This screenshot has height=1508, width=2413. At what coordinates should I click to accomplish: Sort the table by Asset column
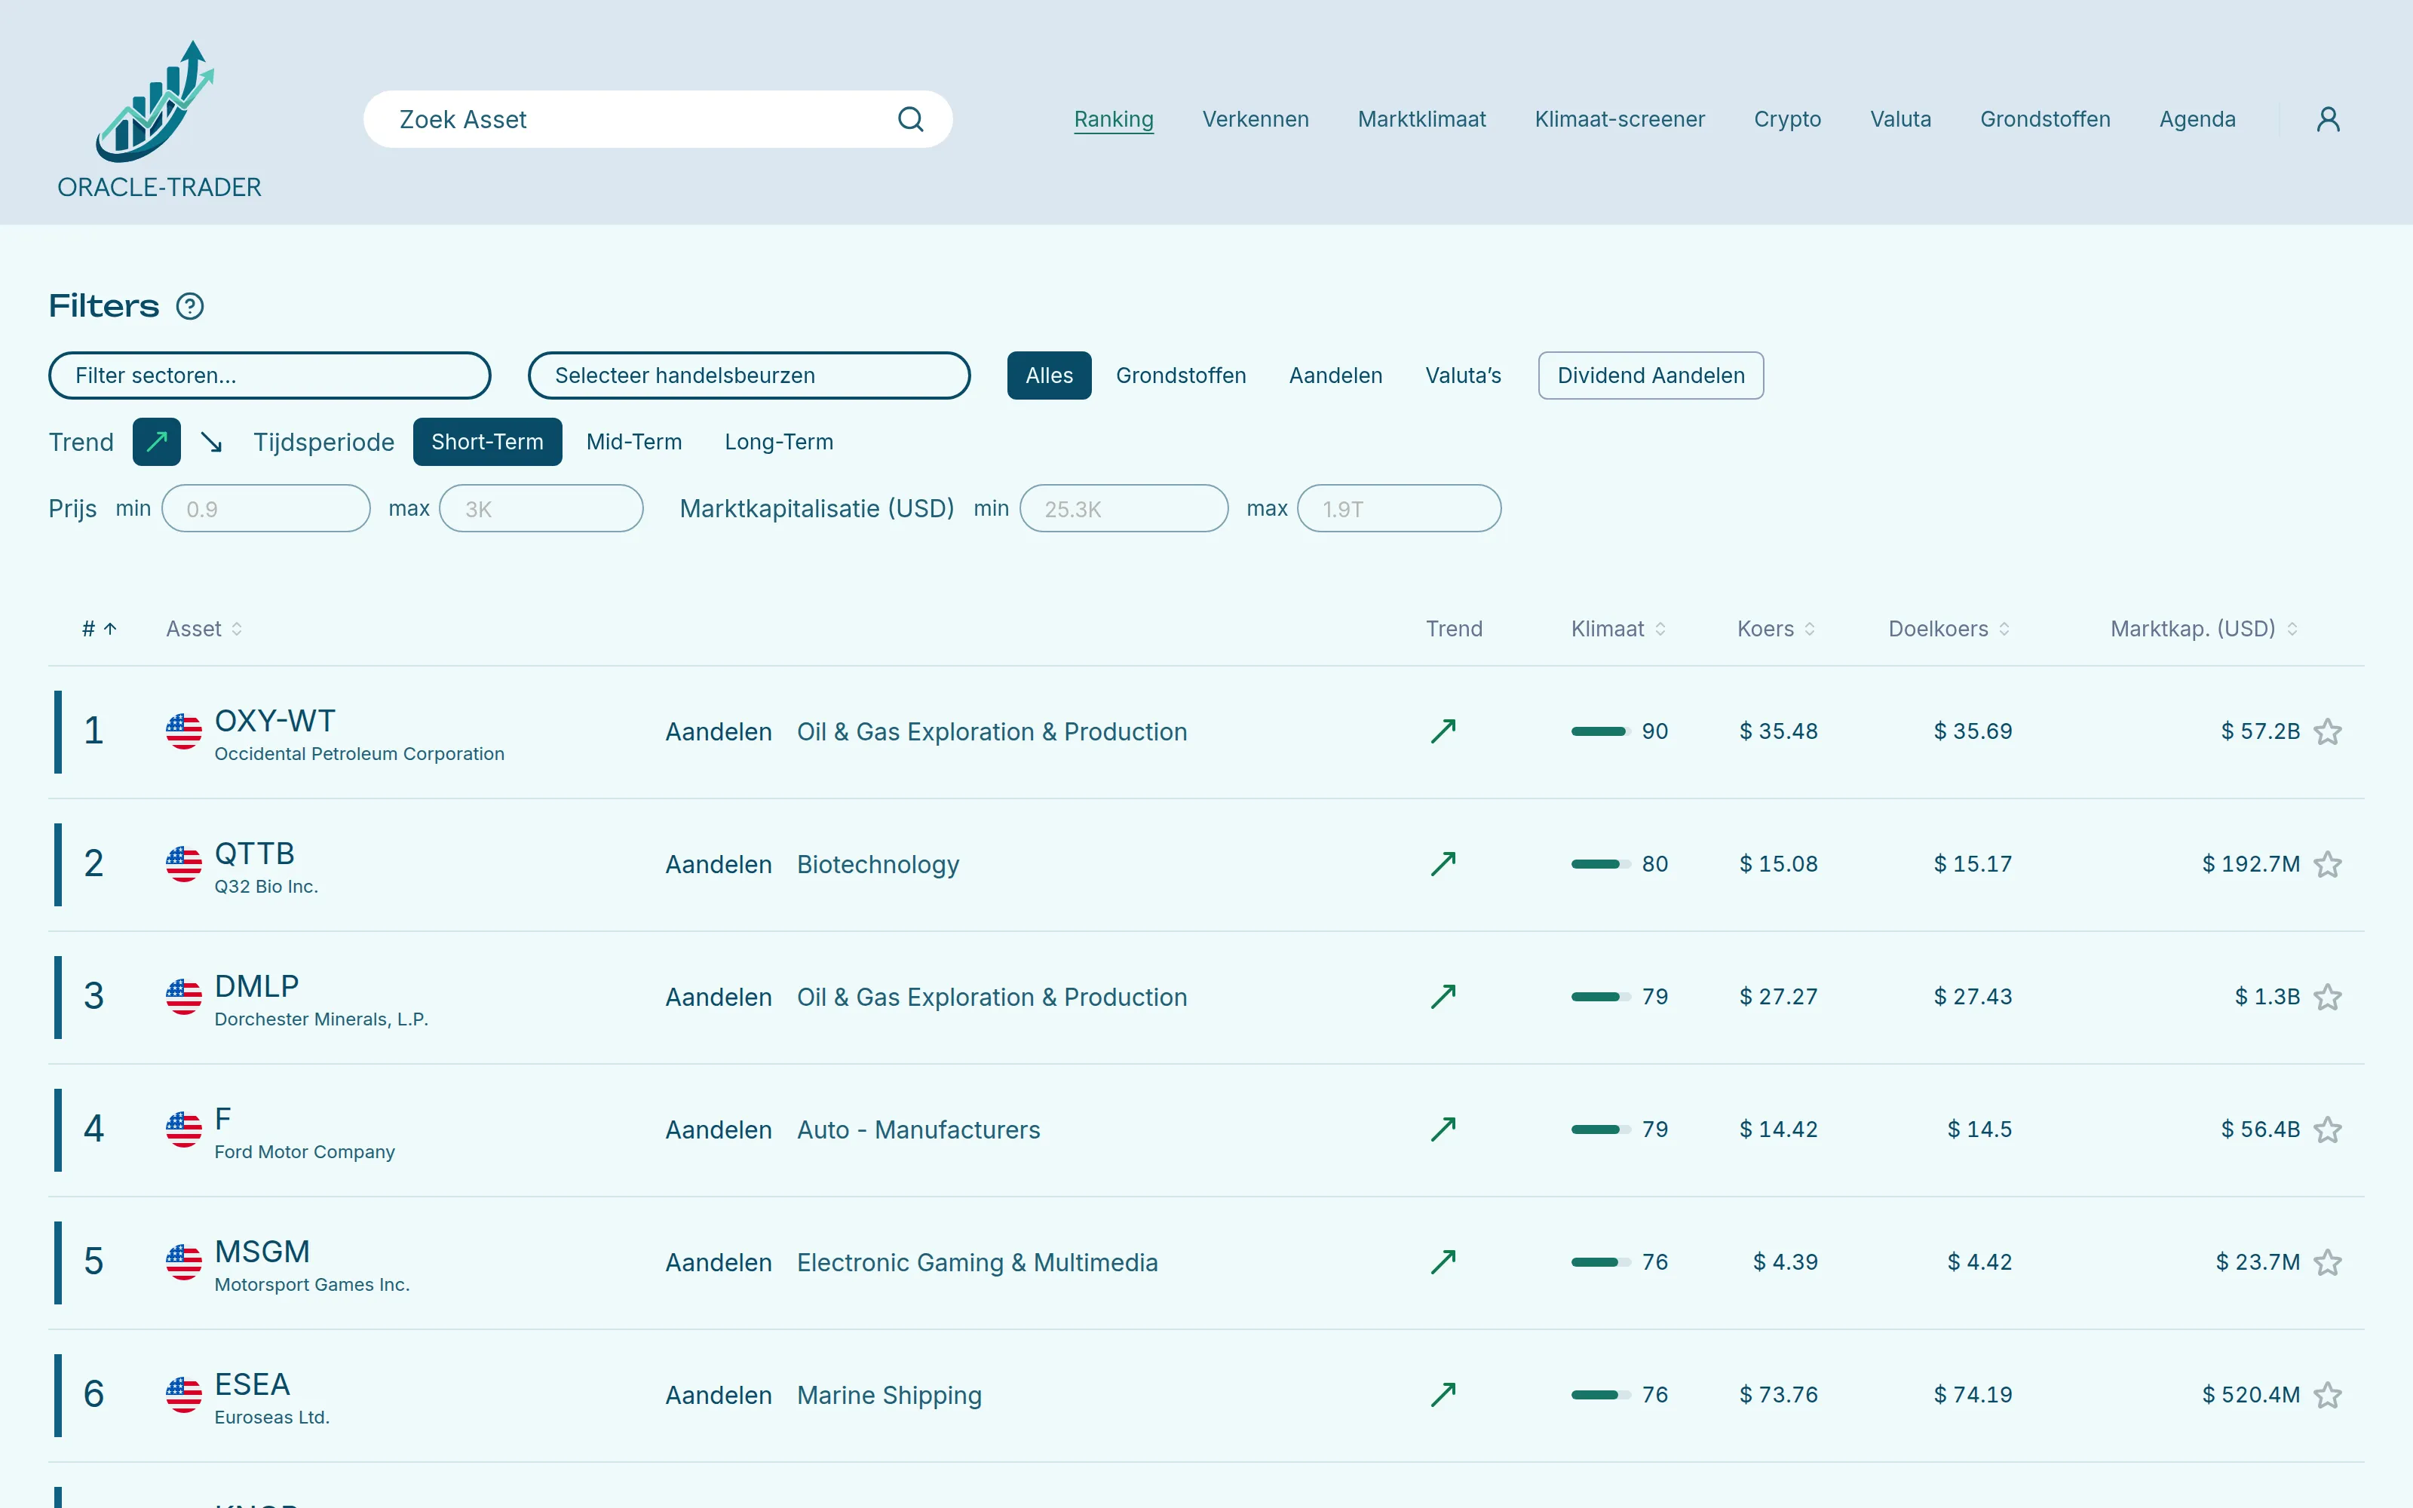[x=204, y=630]
